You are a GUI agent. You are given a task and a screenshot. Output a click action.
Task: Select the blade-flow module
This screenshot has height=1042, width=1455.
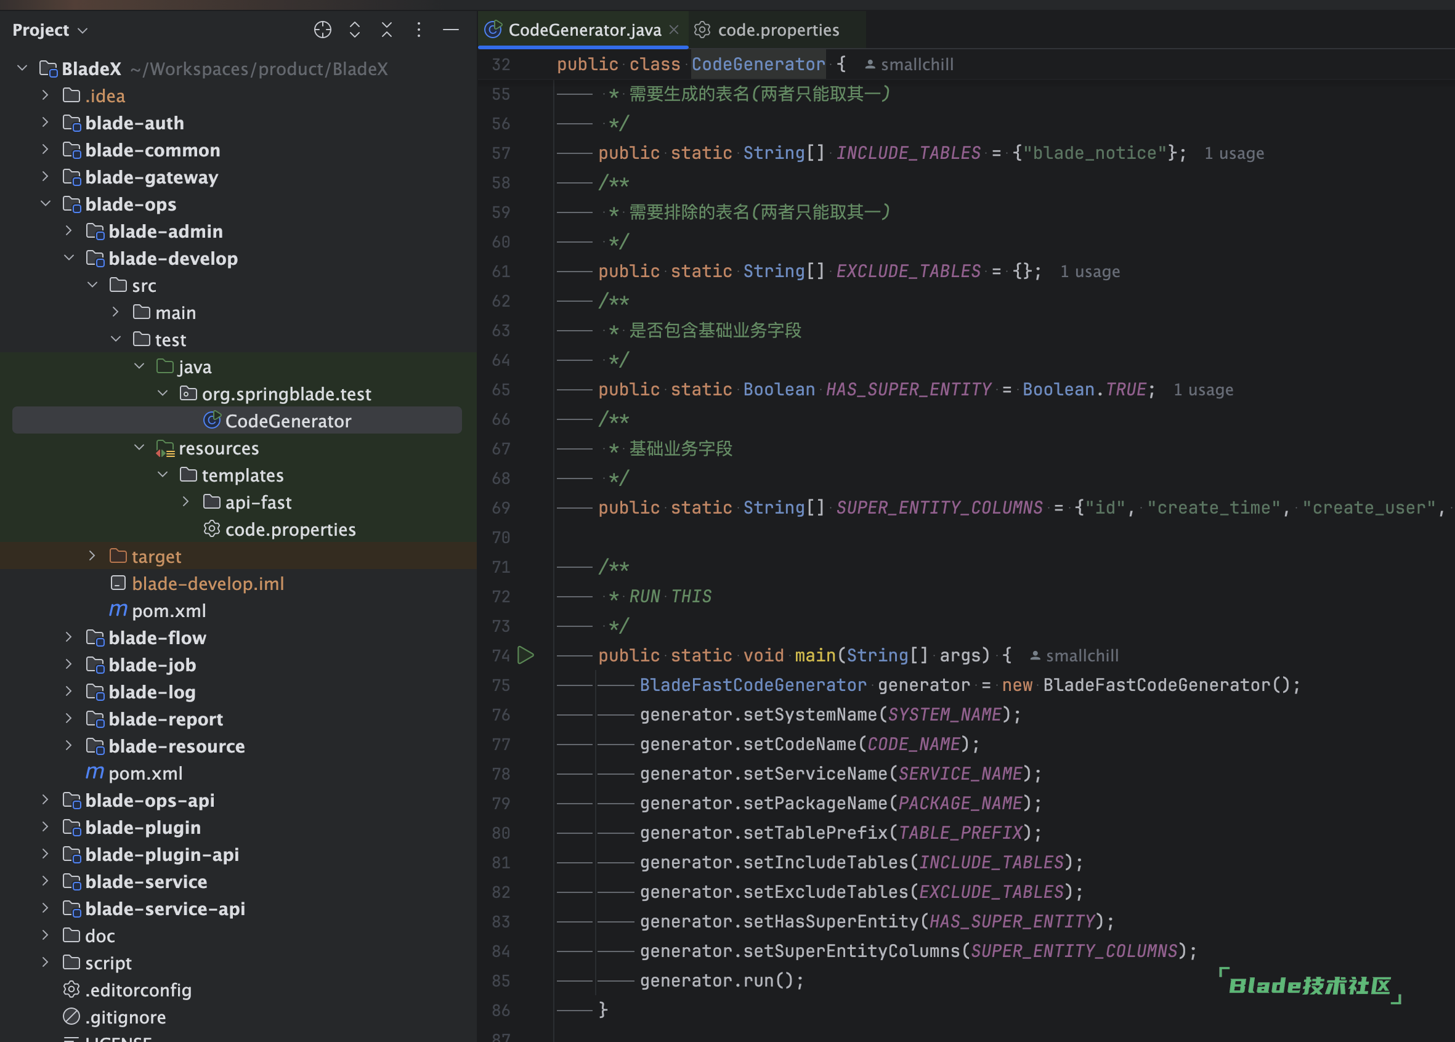click(x=146, y=637)
